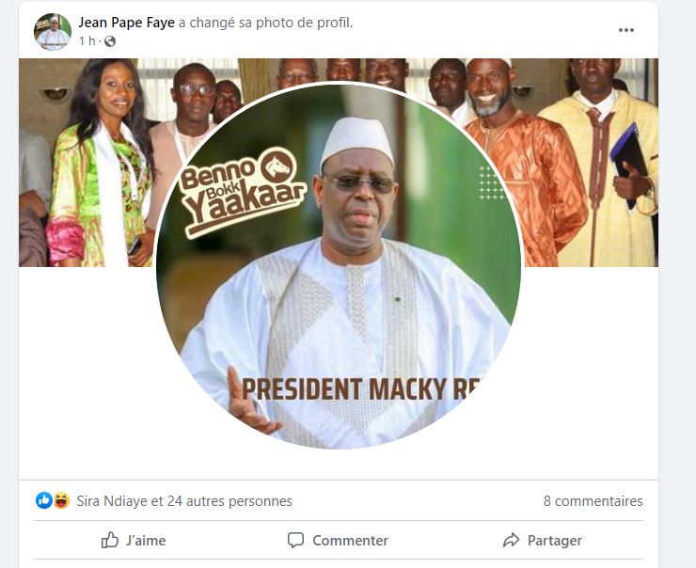The width and height of the screenshot is (696, 568).
Task: Click the blue Like reaction icon
Action: (x=44, y=500)
